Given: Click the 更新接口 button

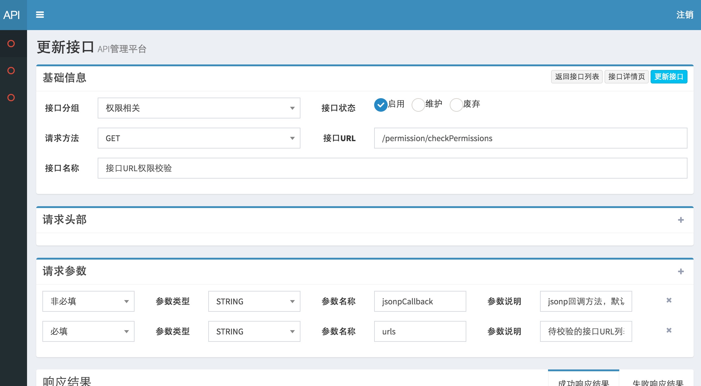Looking at the screenshot, I should click(669, 77).
